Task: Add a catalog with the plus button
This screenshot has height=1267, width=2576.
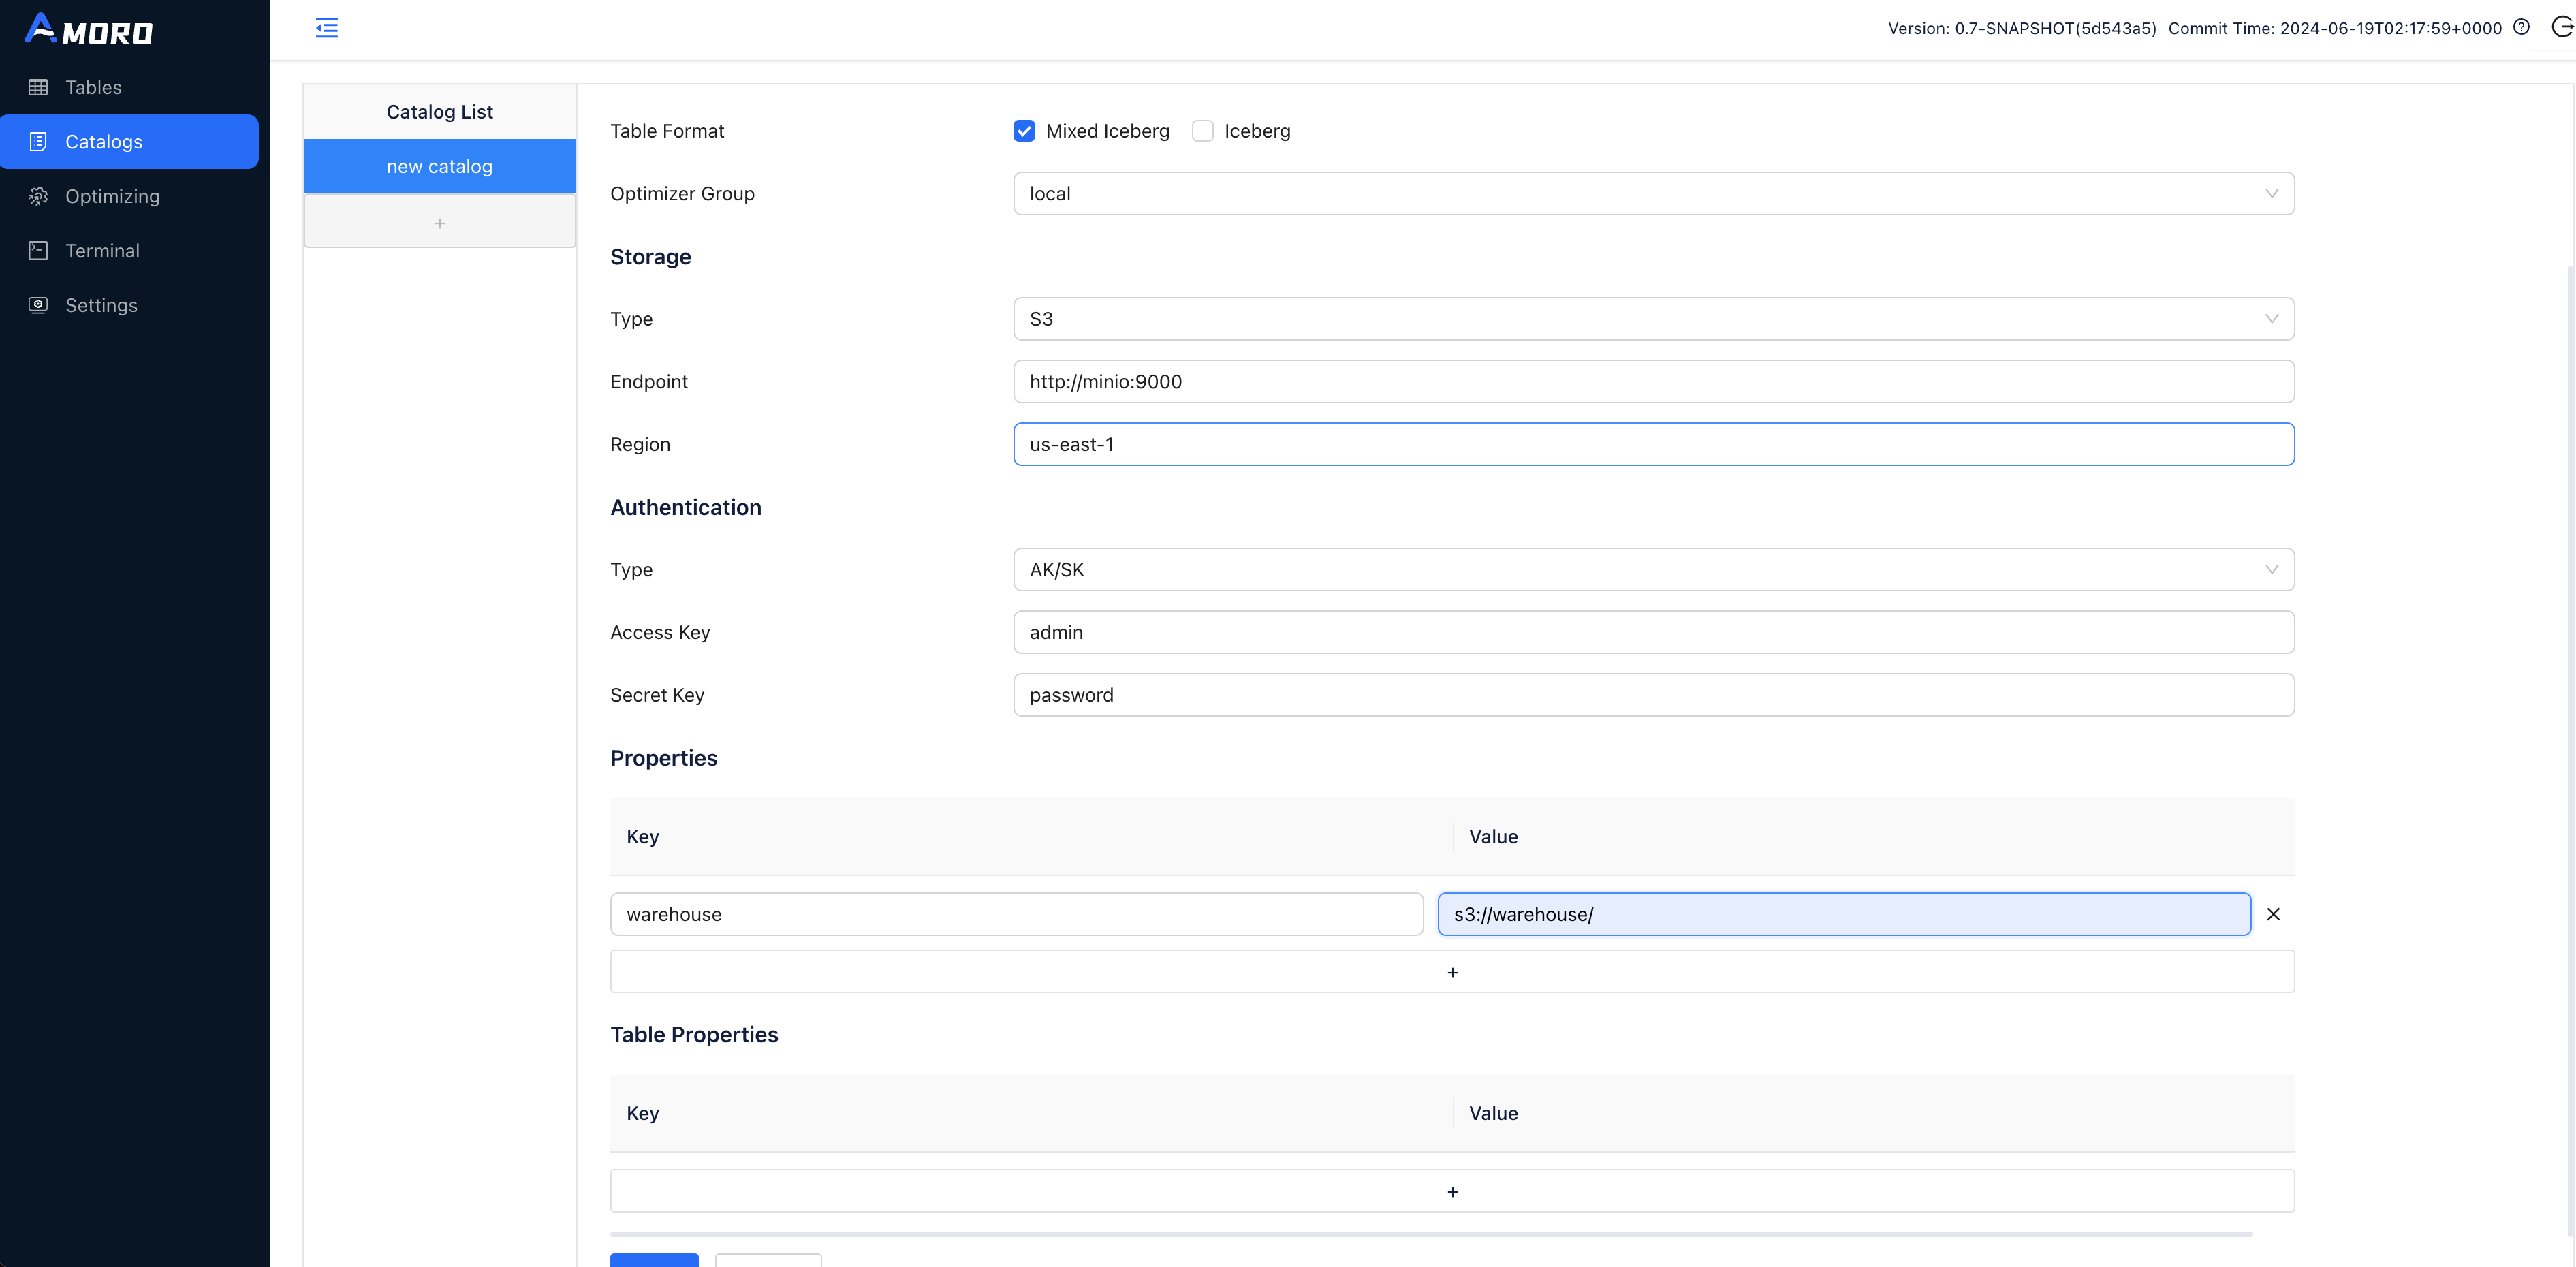Action: 439,223
